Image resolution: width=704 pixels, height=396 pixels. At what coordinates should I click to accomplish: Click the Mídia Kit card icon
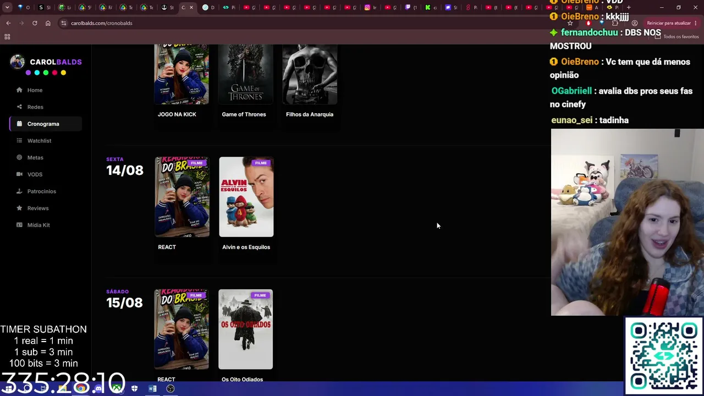tap(20, 225)
